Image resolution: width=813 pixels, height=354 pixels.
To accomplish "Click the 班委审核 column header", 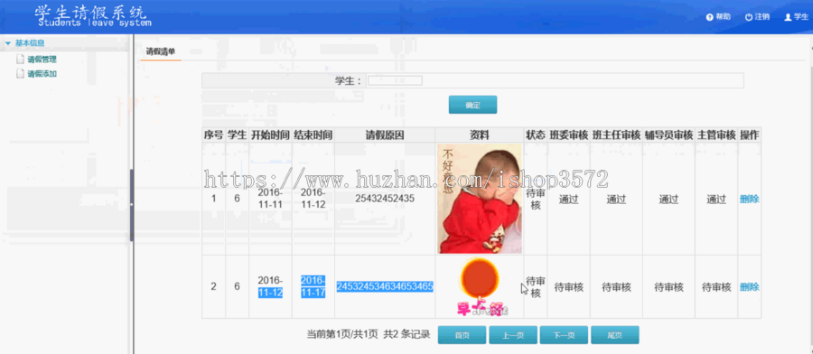I will coord(569,135).
